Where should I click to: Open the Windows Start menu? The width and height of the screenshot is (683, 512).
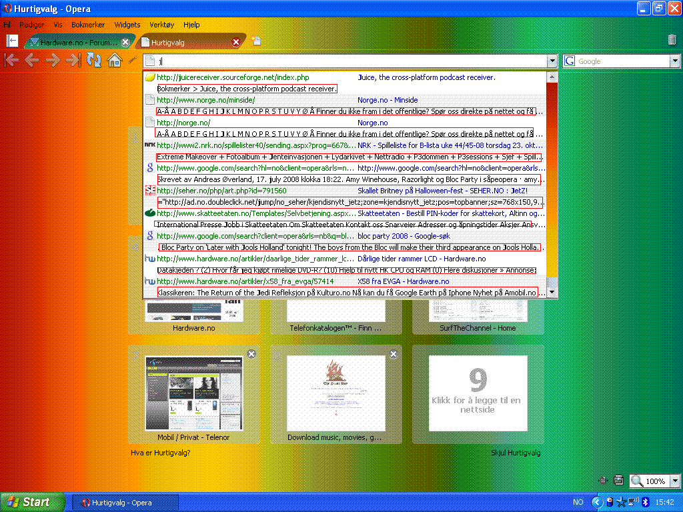pyautogui.click(x=32, y=502)
